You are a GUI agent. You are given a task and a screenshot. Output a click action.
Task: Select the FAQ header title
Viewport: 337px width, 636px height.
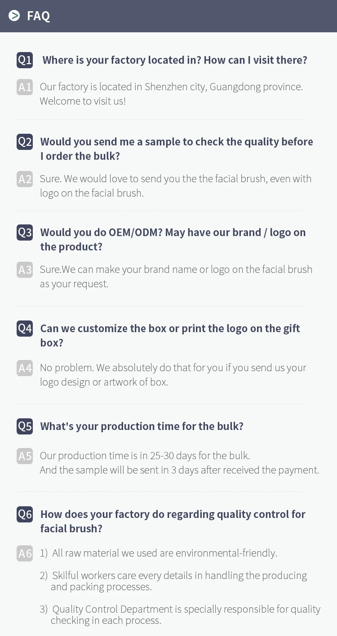click(38, 16)
